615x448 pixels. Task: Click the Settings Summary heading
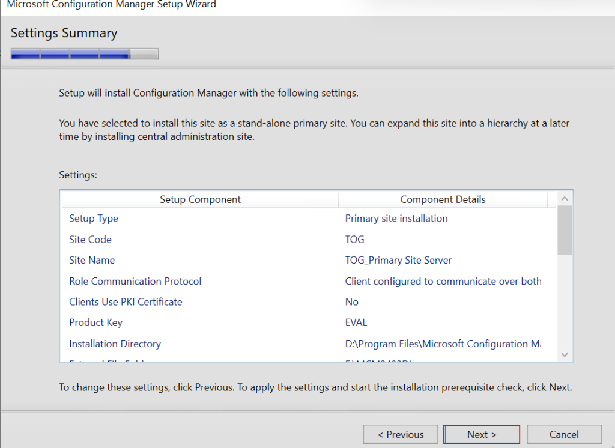click(64, 33)
